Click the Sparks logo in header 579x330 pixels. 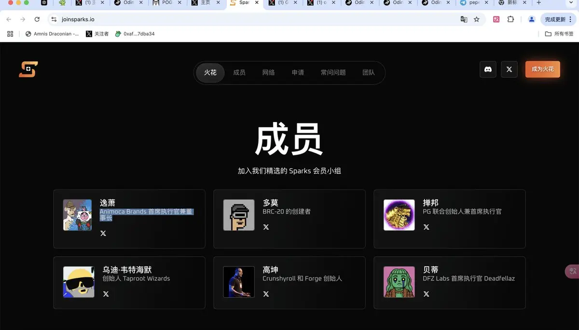(x=28, y=69)
